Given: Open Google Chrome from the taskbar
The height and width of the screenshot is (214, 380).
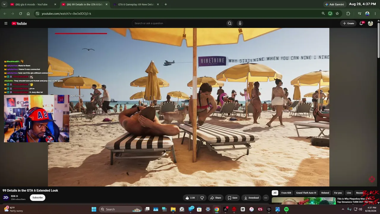Looking at the screenshot, I should (x=217, y=209).
